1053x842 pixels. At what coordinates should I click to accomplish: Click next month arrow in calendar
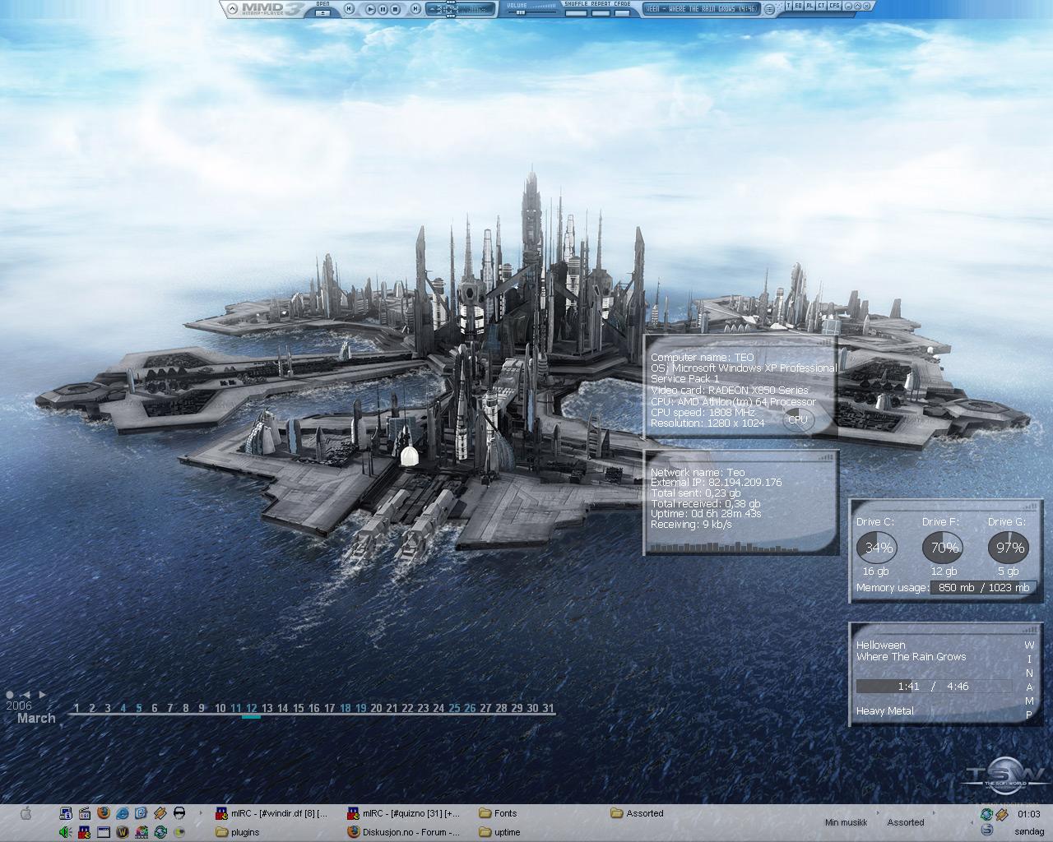pyautogui.click(x=43, y=695)
